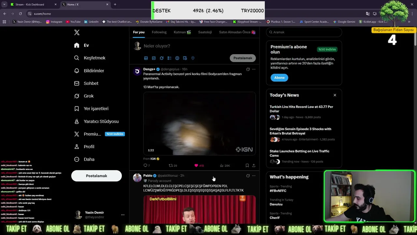Switch to For you tab
The image size is (417, 235).
(139, 32)
